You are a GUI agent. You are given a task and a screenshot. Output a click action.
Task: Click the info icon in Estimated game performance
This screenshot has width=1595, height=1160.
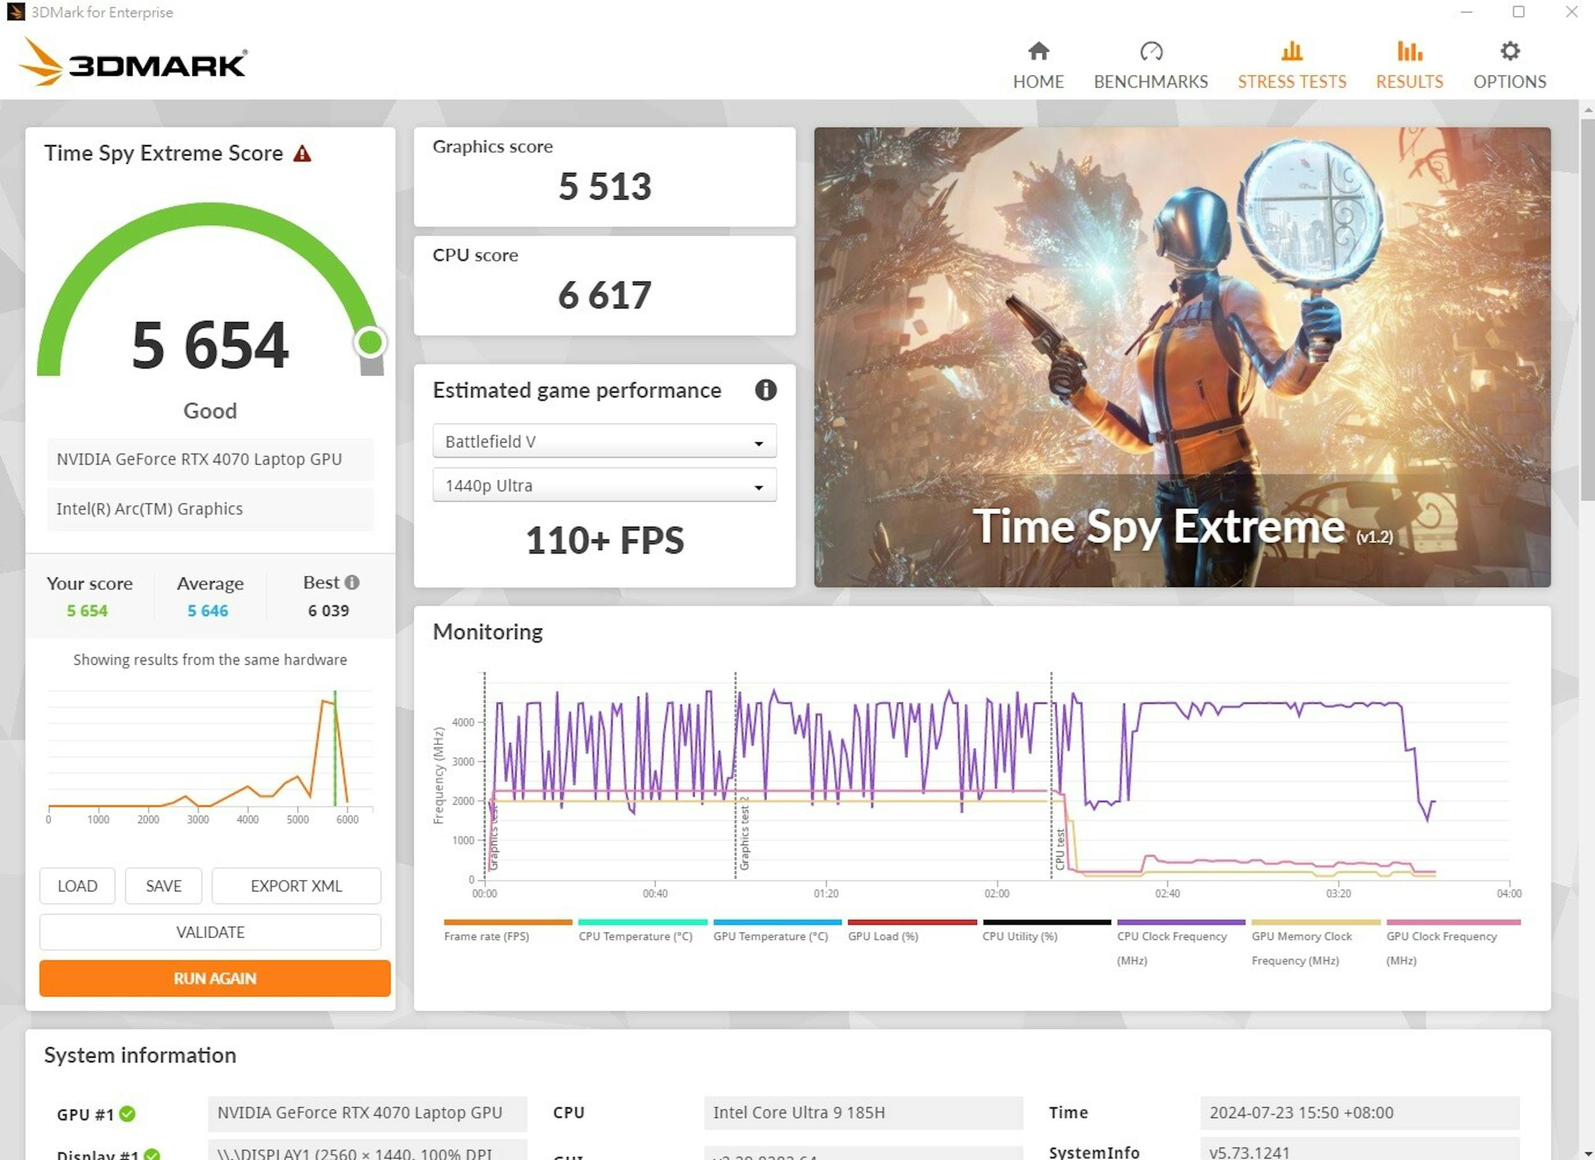coord(765,389)
